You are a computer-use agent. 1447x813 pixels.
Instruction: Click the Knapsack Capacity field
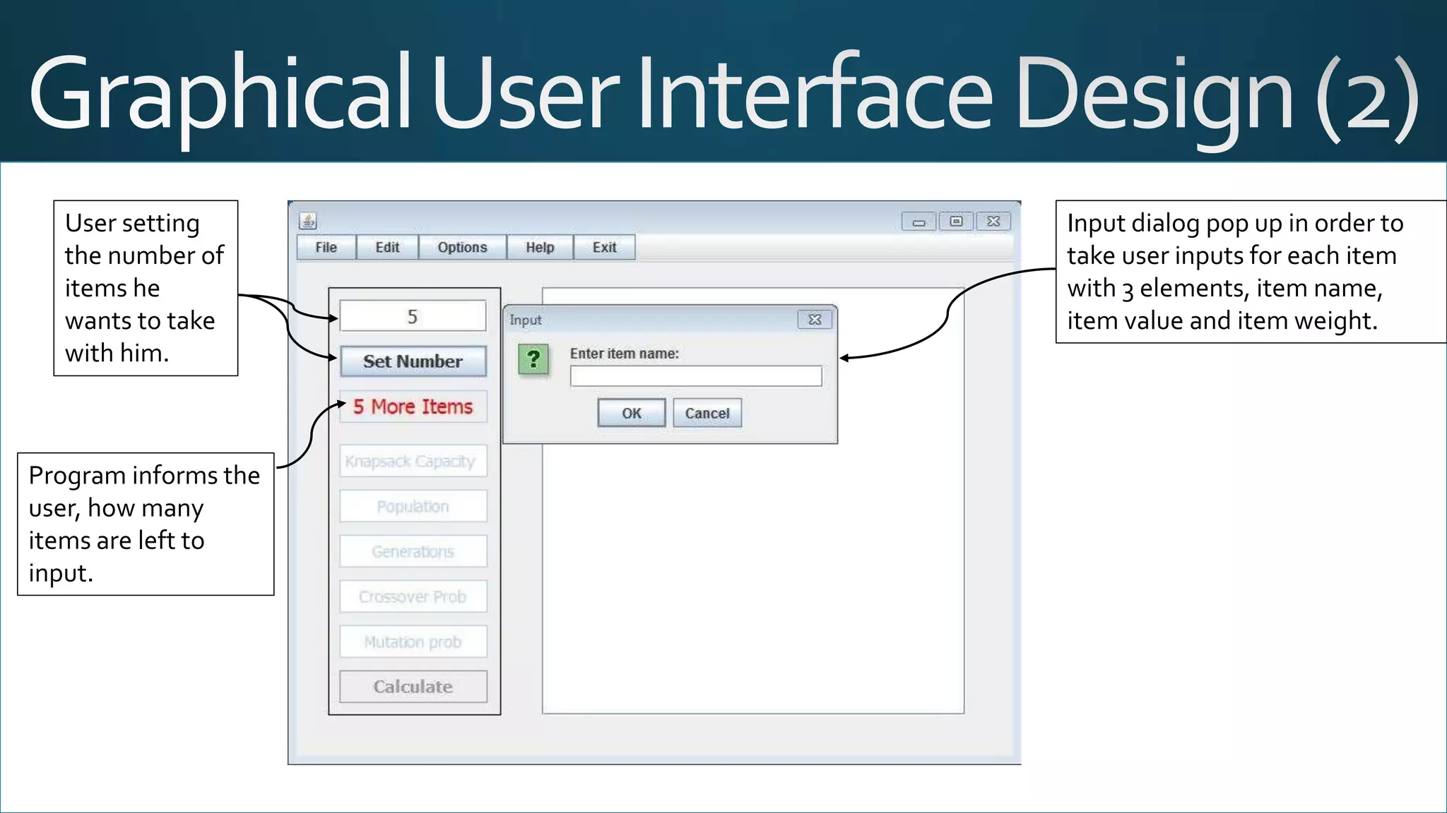pyautogui.click(x=413, y=462)
